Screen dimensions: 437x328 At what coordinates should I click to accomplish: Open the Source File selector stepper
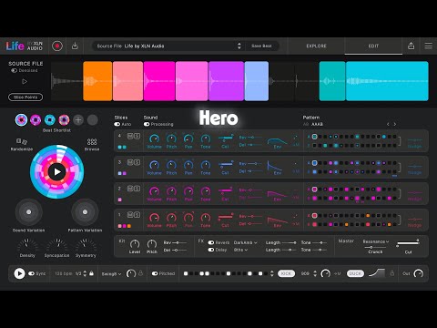point(239,46)
